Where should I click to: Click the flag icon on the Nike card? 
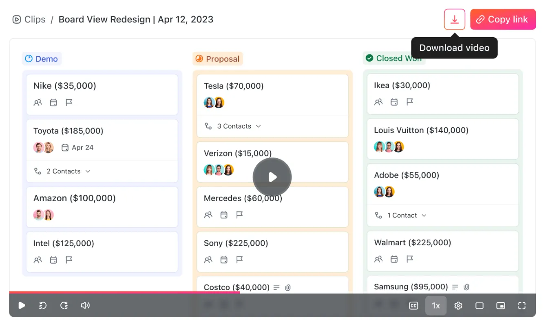[69, 102]
